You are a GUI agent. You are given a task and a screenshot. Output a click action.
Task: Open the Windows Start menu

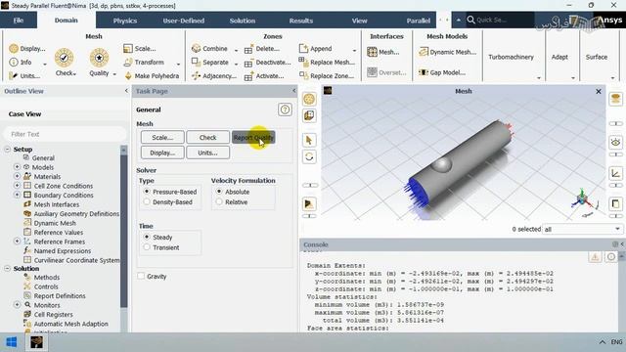pyautogui.click(x=12, y=342)
